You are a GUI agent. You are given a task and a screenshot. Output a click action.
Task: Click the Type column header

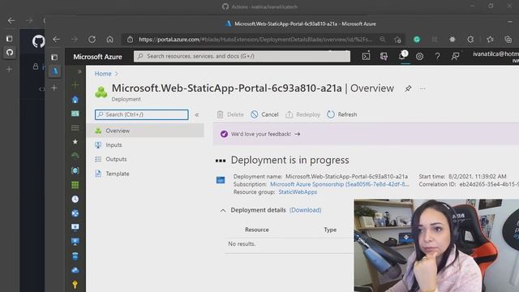330,230
